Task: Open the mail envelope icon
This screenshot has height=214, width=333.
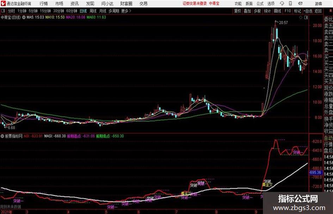Action: [x=300, y=4]
